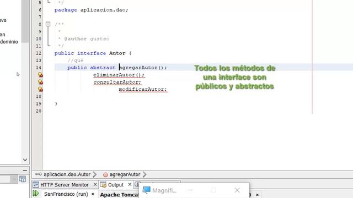Click the 'Autor' interface name on line 12
The image size is (353, 198).
(x=117, y=53)
